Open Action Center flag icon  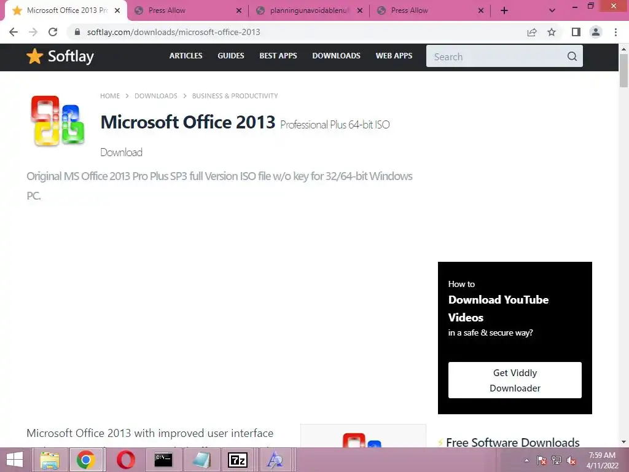542,460
